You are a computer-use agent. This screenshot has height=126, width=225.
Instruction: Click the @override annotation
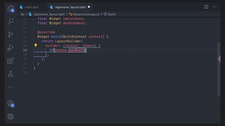[46, 32]
